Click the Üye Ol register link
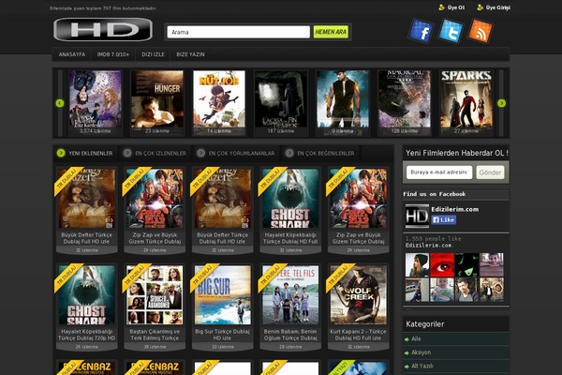Image resolution: width=562 pixels, height=375 pixels. click(451, 7)
